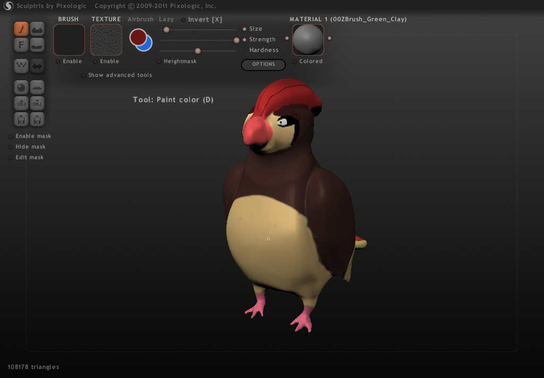Click the dot right of material sphere

[x=329, y=38]
